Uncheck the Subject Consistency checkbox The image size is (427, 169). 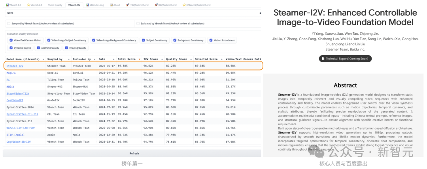coord(144,40)
